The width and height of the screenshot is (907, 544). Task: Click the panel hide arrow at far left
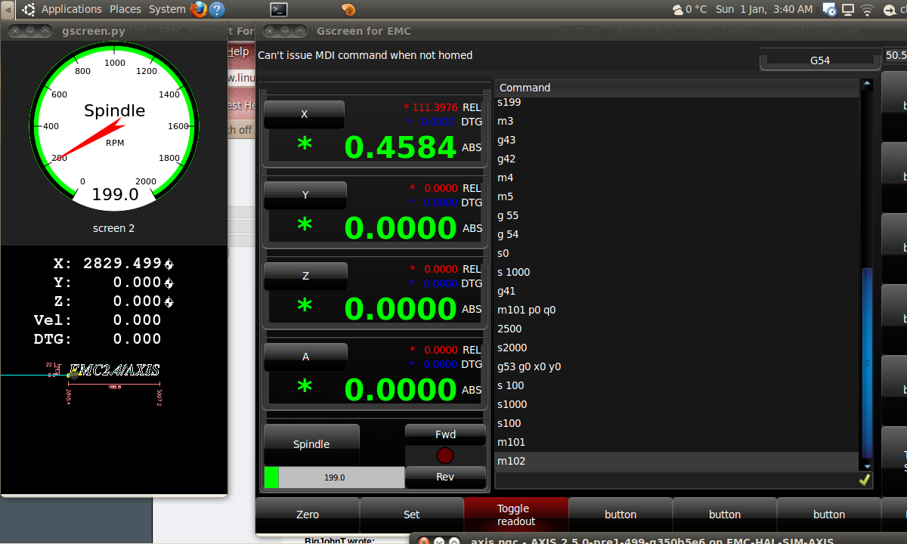(x=7, y=9)
